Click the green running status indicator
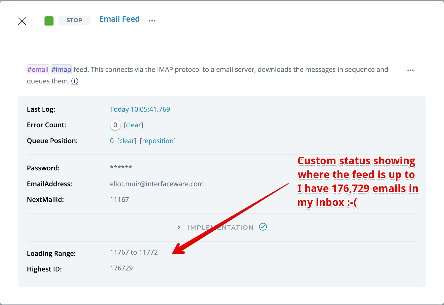Screen dimensions: 444x305 49,21
